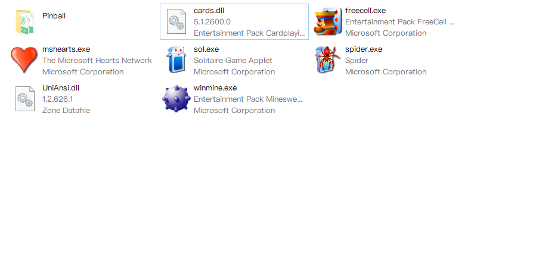Click Entertainment Pack Minesweeper description text
Viewport: 539px width, 257px height.
248,99
